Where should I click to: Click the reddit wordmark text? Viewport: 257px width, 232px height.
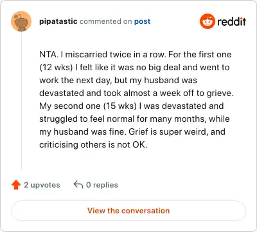[231, 21]
